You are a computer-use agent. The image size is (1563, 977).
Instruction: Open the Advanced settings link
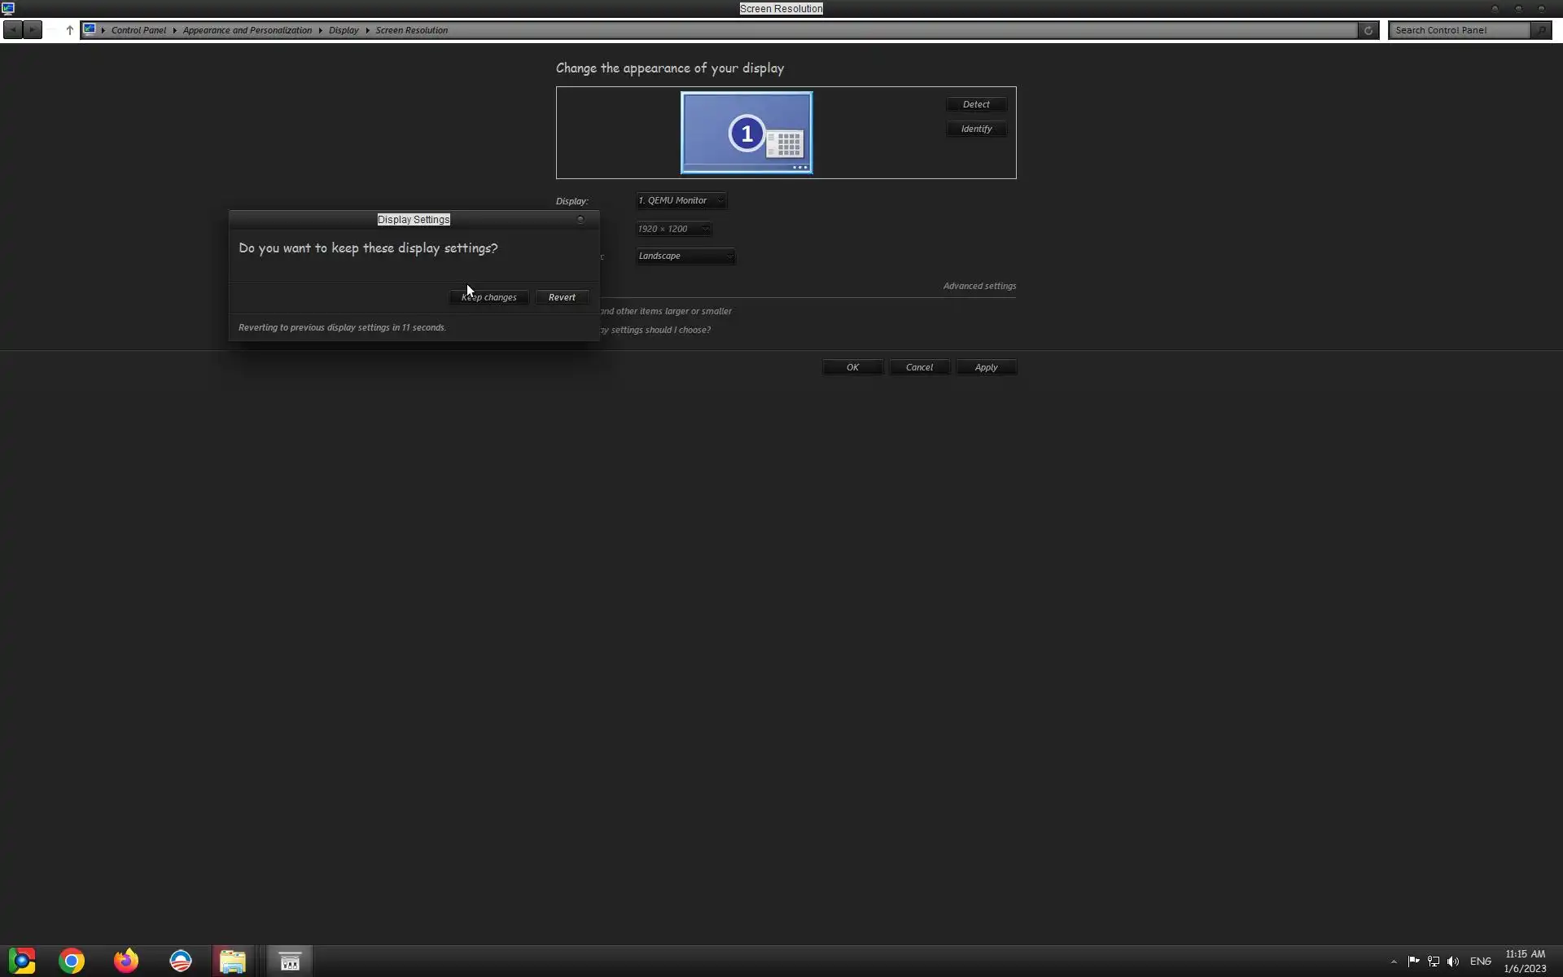click(x=979, y=286)
